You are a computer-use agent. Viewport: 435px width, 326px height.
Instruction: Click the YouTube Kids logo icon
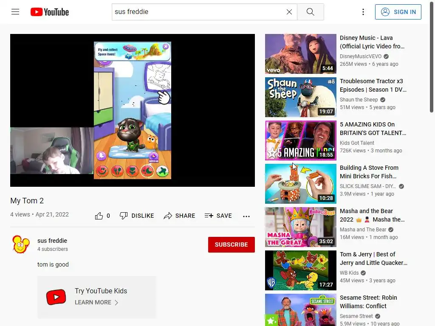click(x=56, y=297)
